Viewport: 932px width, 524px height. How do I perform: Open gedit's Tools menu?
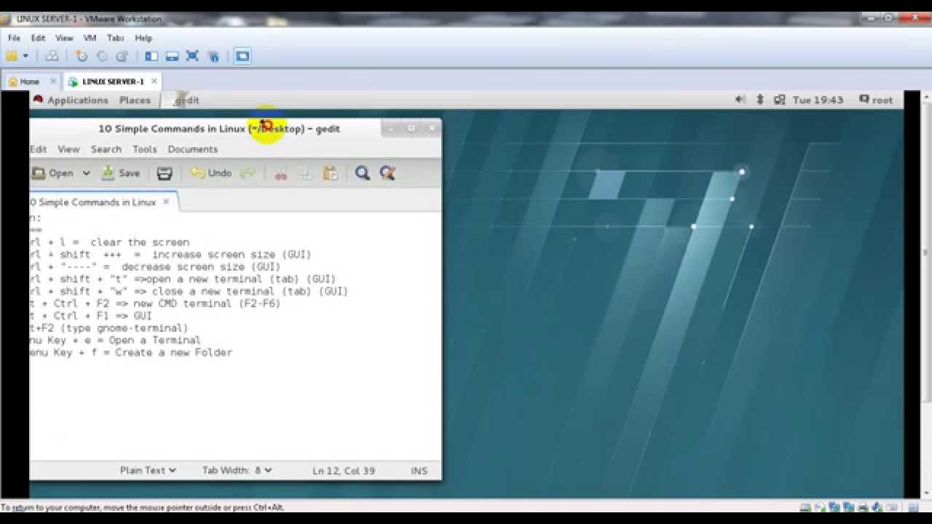pos(145,149)
